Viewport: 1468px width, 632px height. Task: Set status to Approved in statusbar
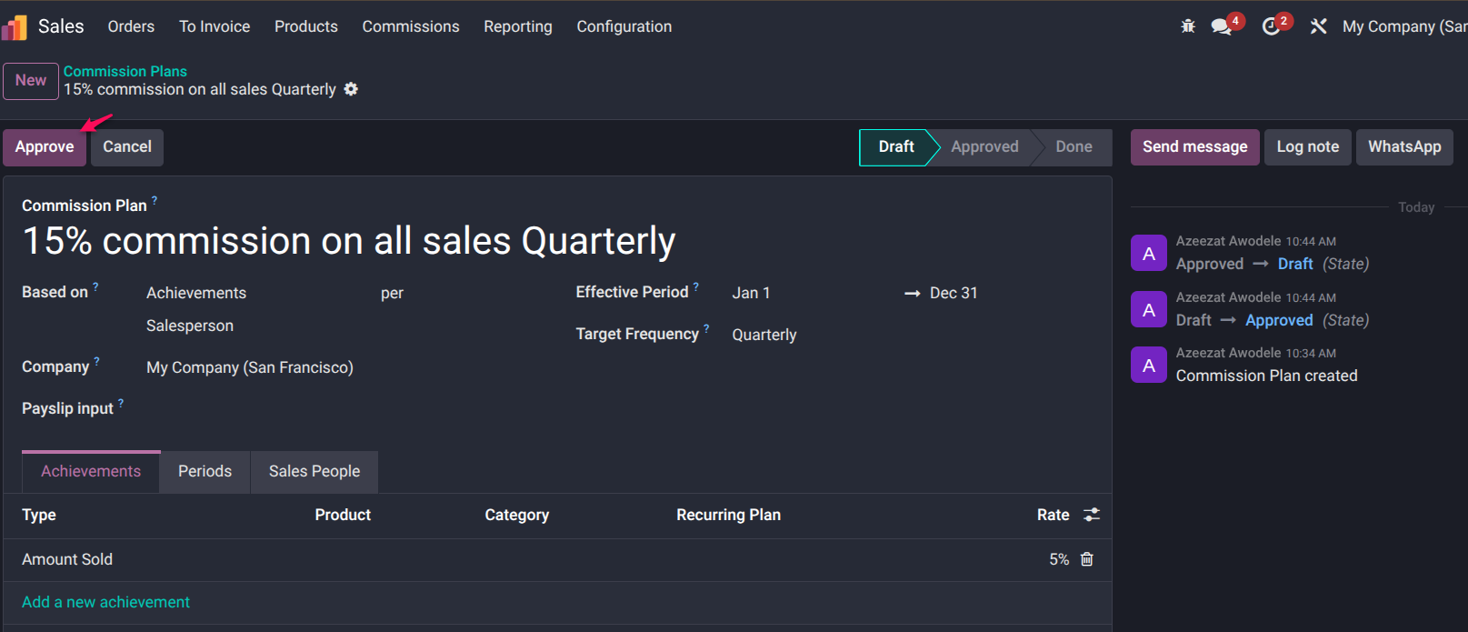coord(984,147)
